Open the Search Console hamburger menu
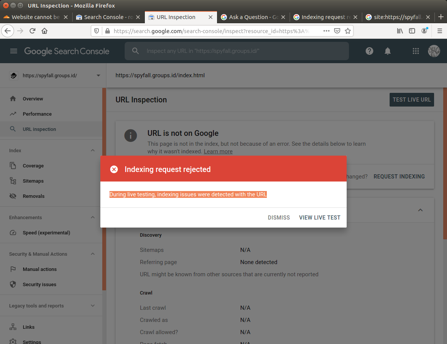Image resolution: width=447 pixels, height=344 pixels. (14, 51)
